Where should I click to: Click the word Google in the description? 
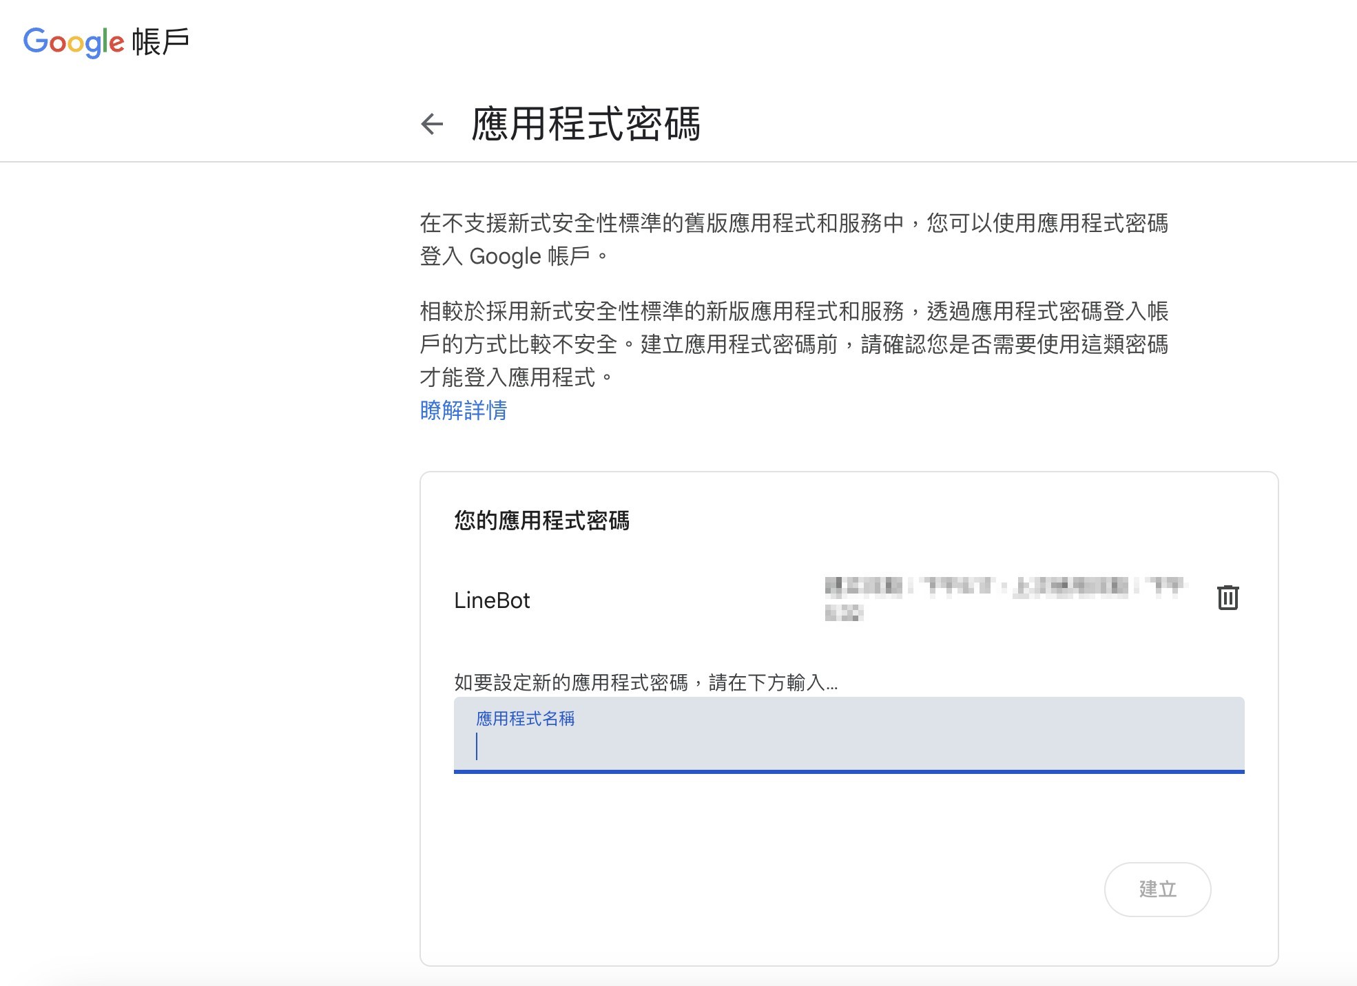tap(505, 256)
